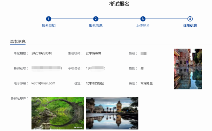The image size is (212, 131).
Task: Click step 1 circle icon
Action: click(49, 19)
